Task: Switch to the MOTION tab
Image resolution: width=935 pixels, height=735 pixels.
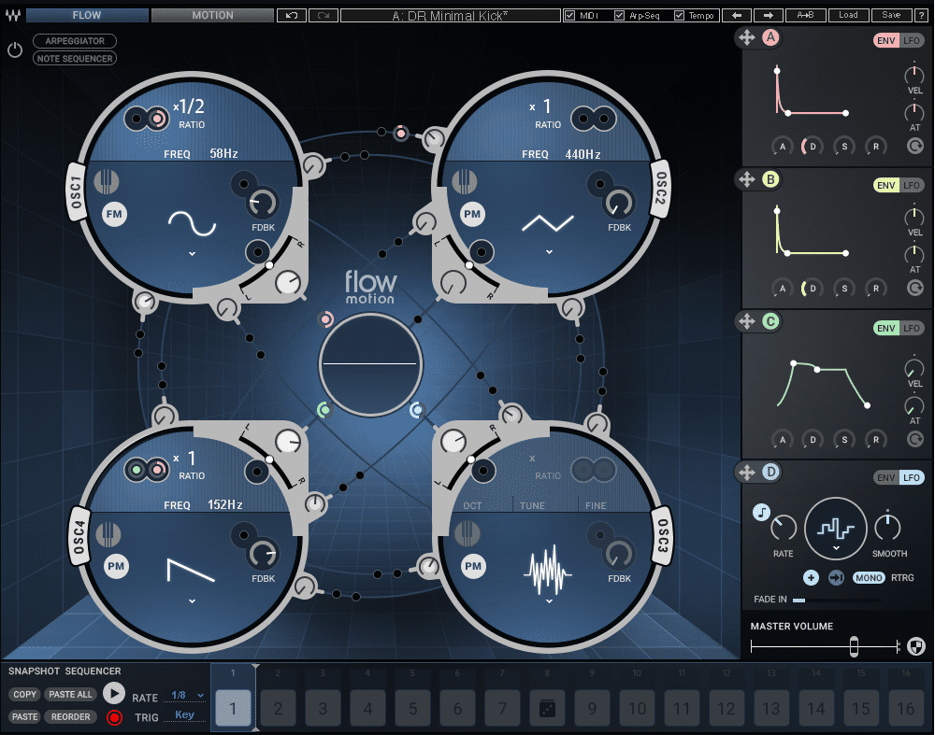Action: pos(212,16)
